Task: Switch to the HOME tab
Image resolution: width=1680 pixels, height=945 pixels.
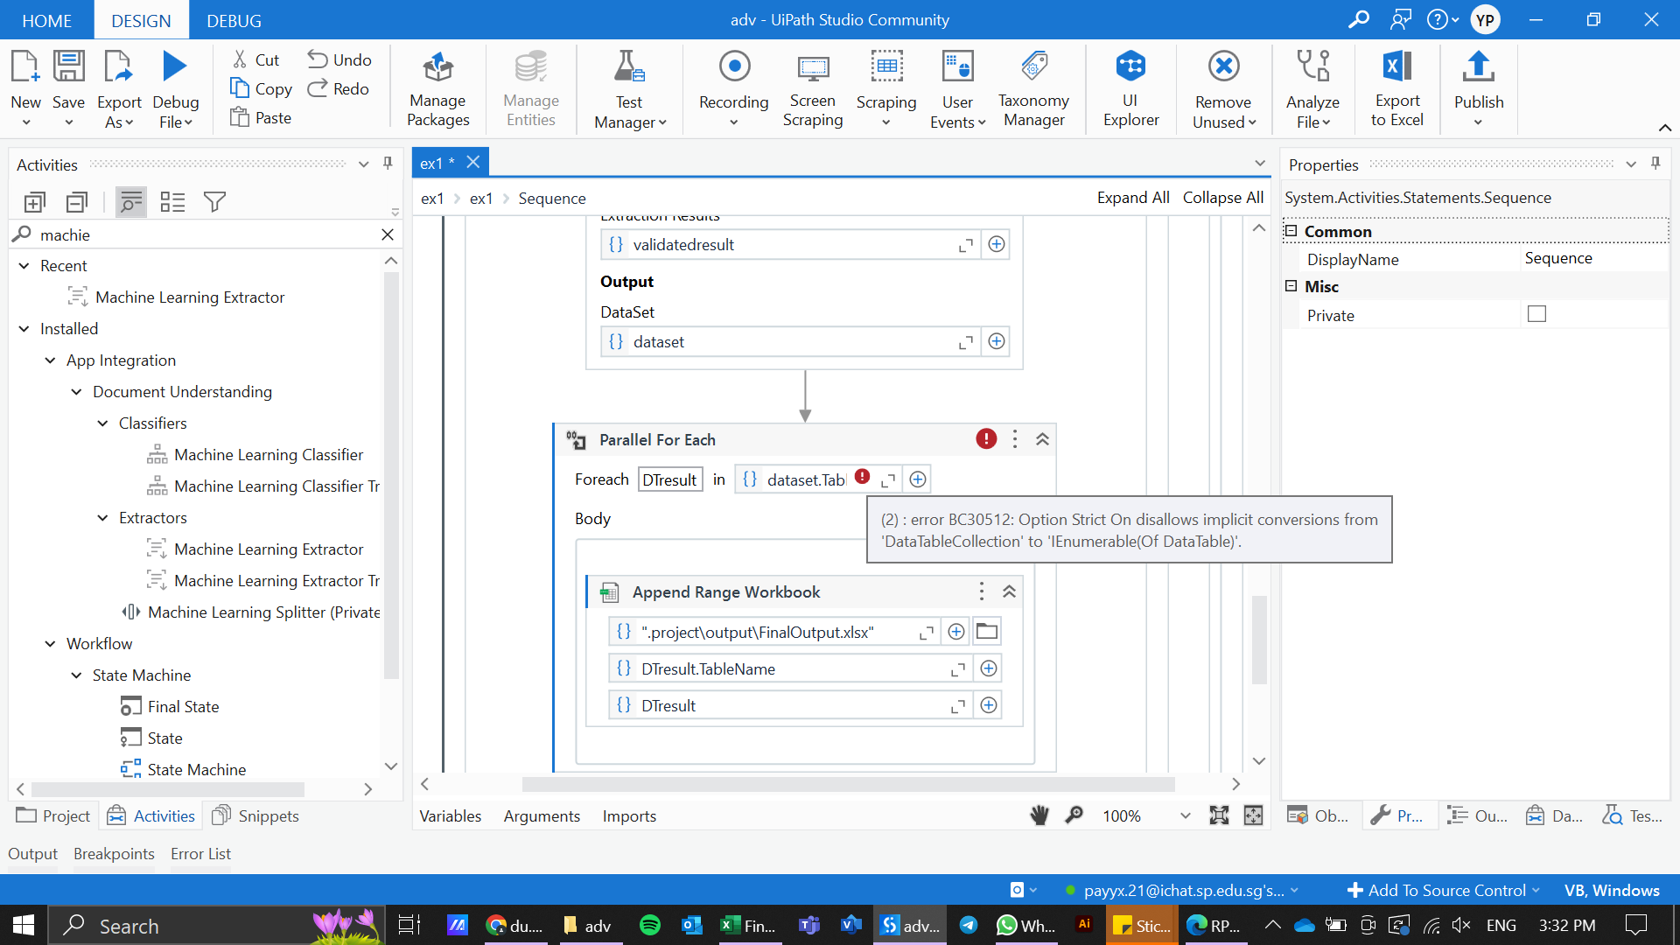Action: tap(46, 20)
